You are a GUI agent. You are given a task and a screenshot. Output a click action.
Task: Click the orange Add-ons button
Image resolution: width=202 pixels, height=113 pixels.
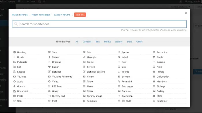click(x=80, y=15)
